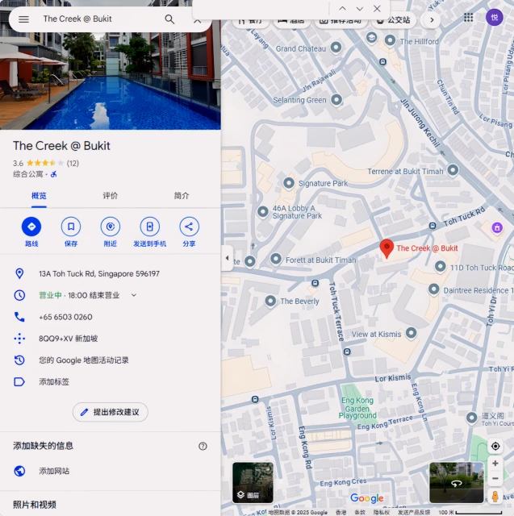Click the (12) reviews count
The width and height of the screenshot is (514, 516).
pos(73,163)
